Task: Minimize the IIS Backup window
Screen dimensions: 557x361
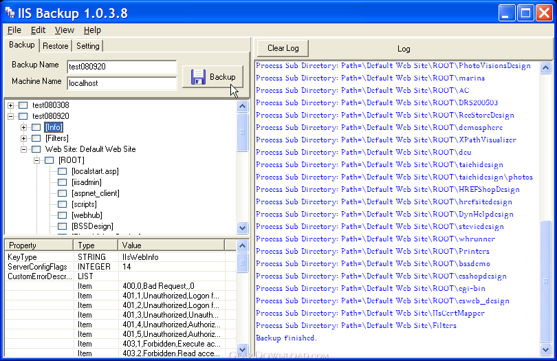Action: [507, 14]
